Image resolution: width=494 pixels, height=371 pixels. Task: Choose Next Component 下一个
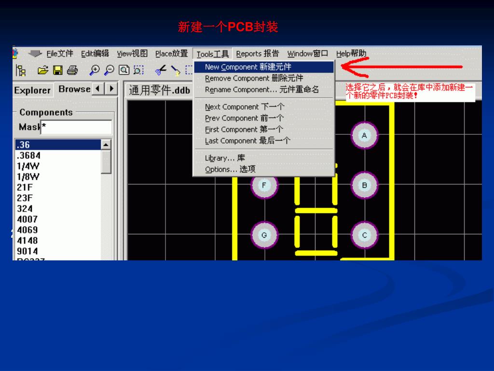pyautogui.click(x=264, y=107)
